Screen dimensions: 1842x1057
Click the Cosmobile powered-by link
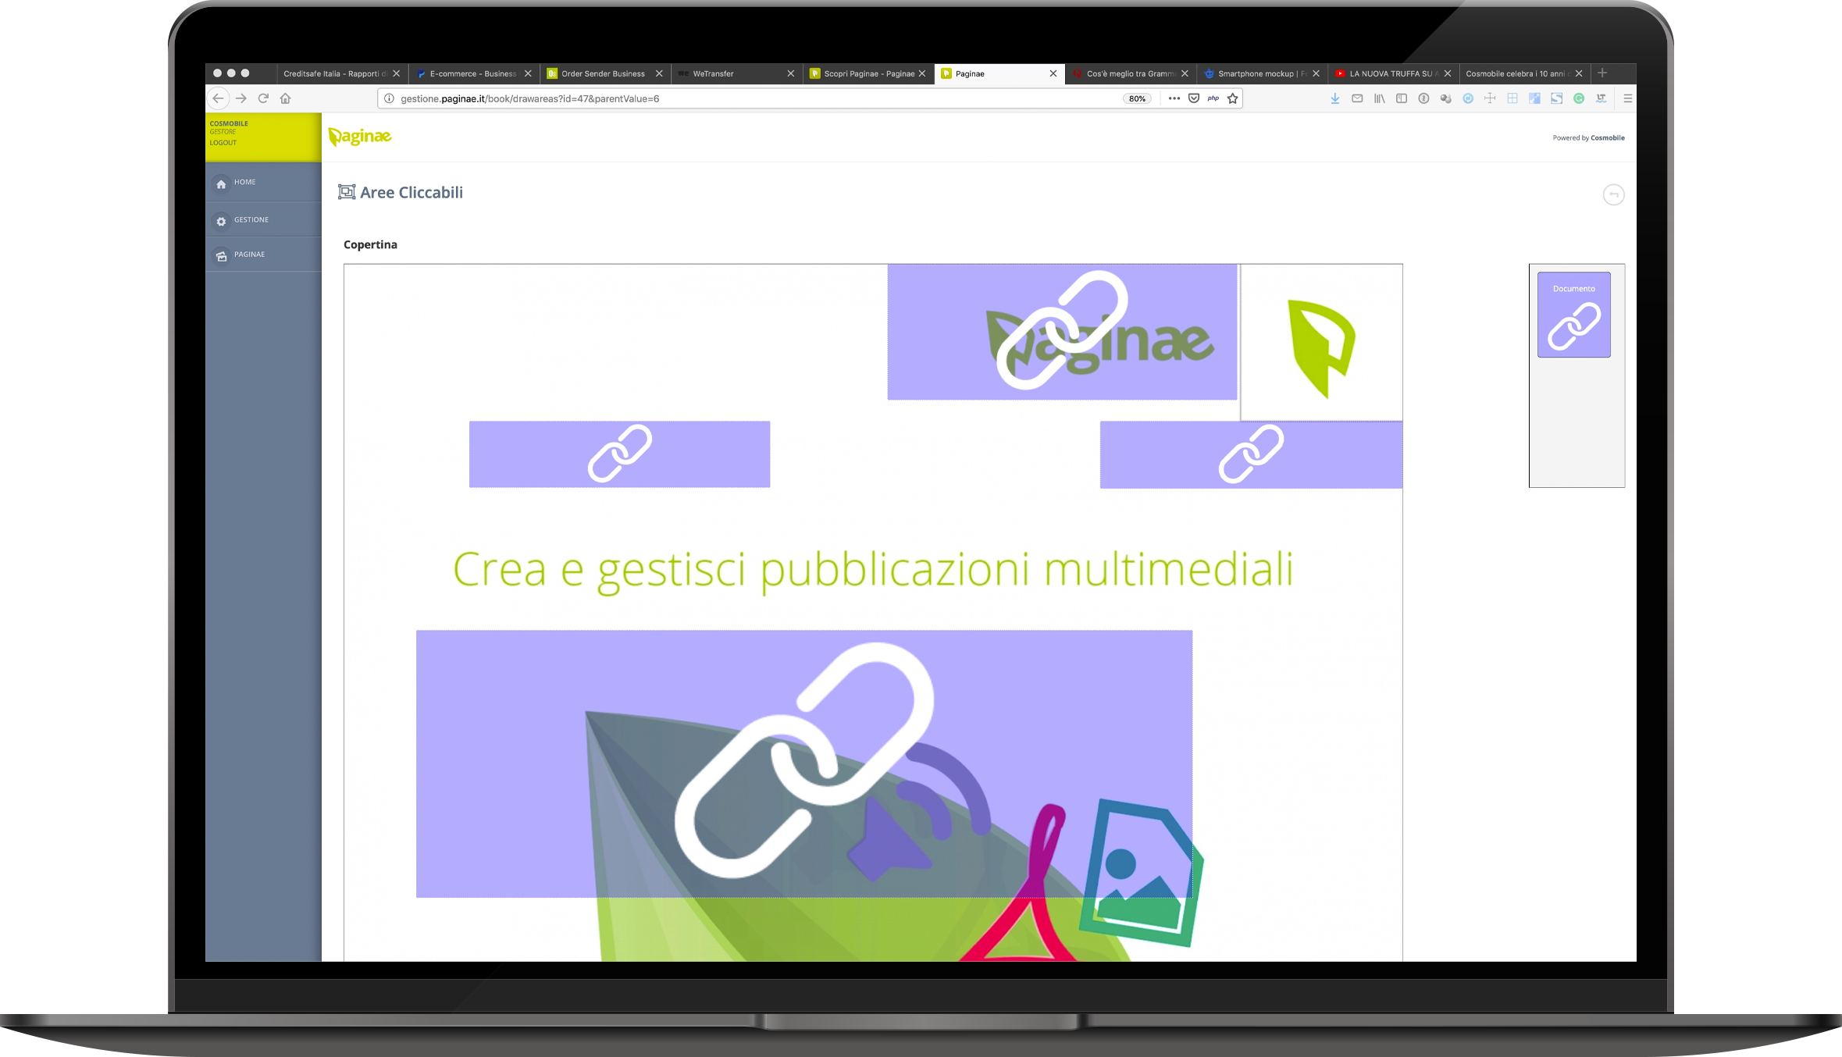pos(1608,138)
